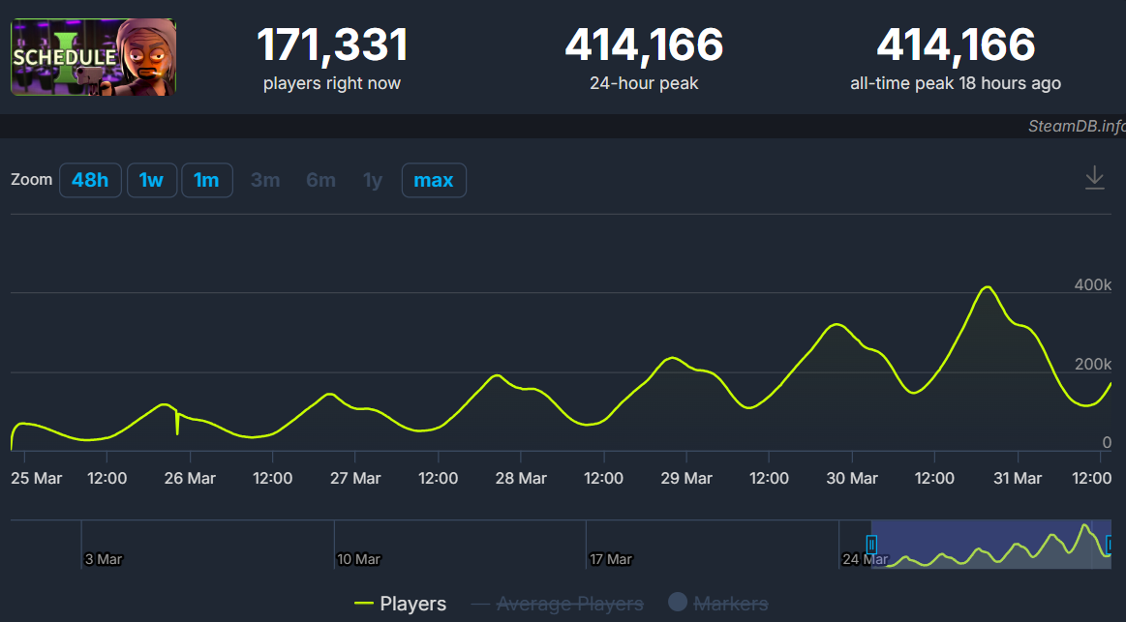Zoom chart to max range
The height and width of the screenshot is (622, 1126).
point(434,180)
